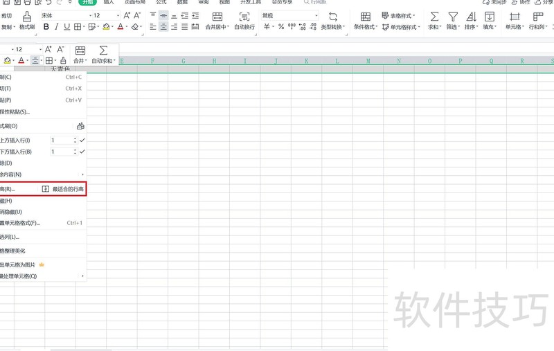Toggle horizontal center alignment in the ribbon
Viewport: 554px width, 351px height.
tap(163, 27)
